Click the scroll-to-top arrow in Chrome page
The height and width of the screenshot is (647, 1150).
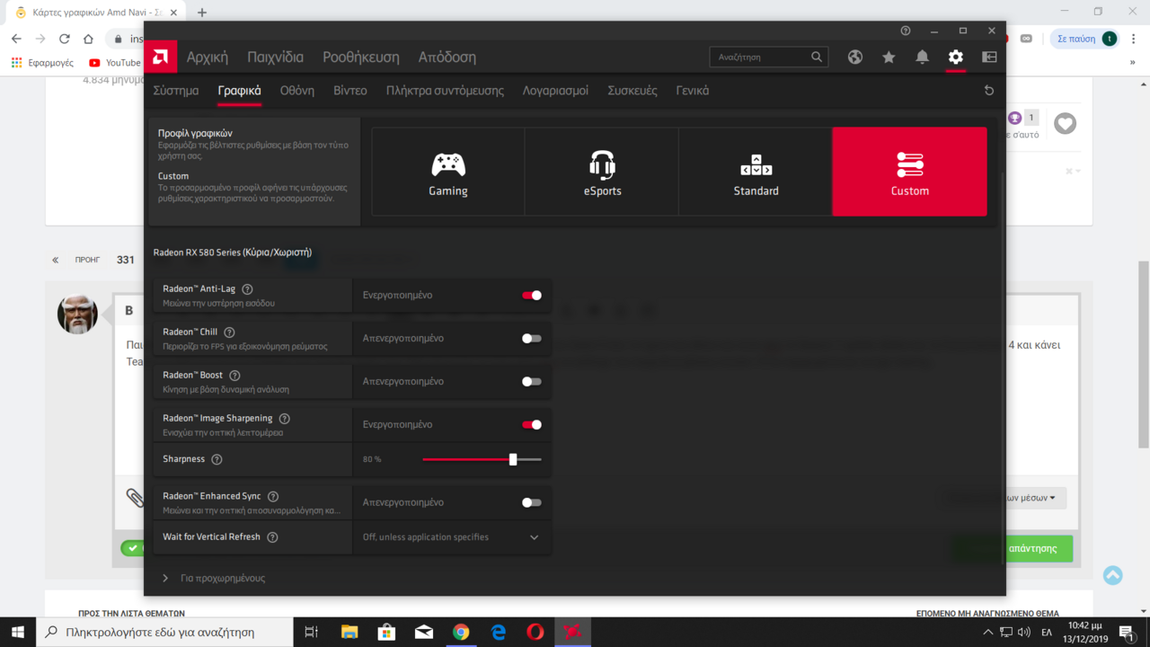tap(1112, 575)
